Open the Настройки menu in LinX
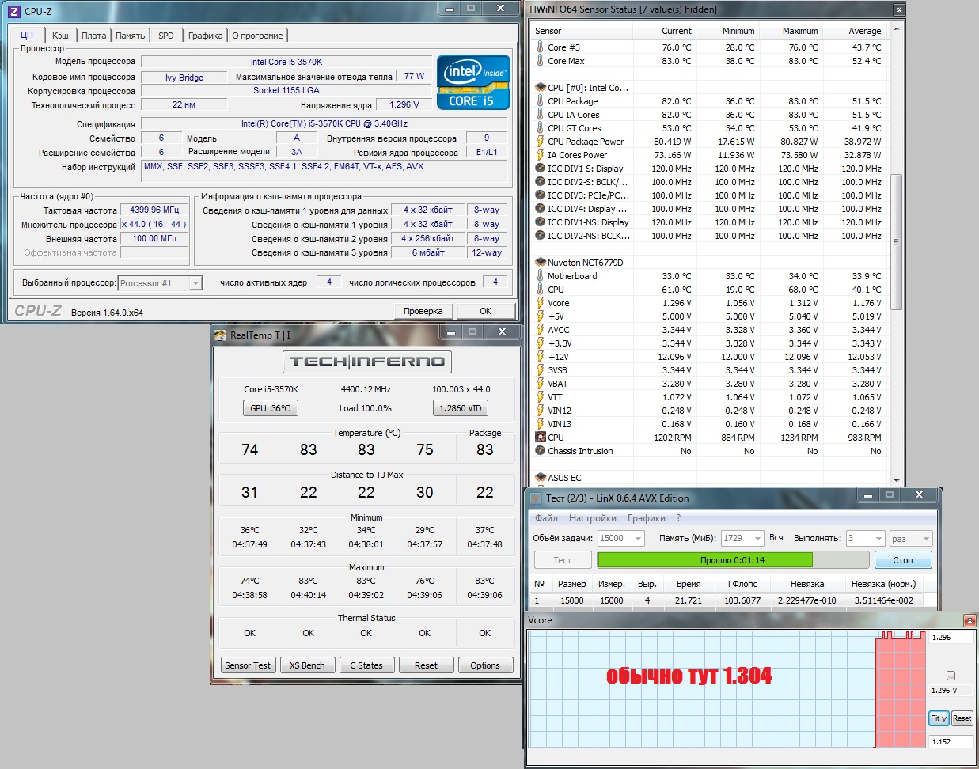The image size is (979, 769). (592, 518)
